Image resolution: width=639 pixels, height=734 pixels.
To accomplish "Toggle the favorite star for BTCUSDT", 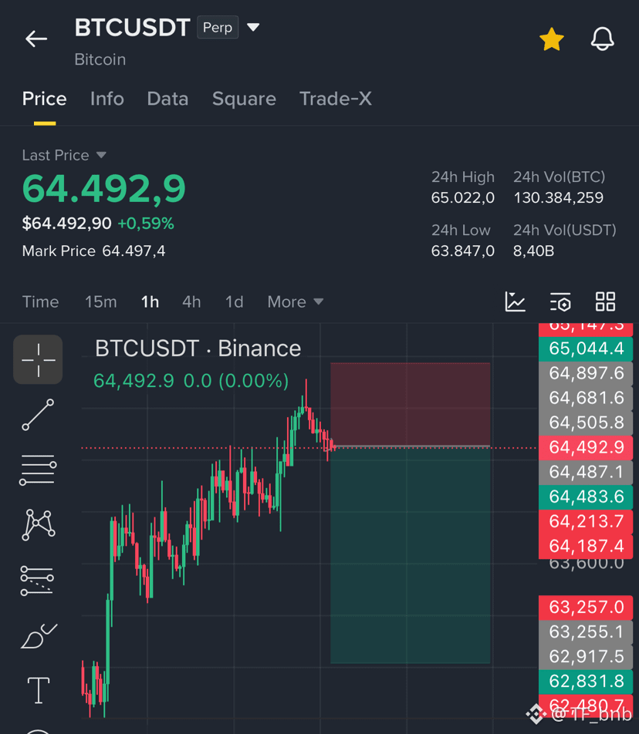I will 551,39.
